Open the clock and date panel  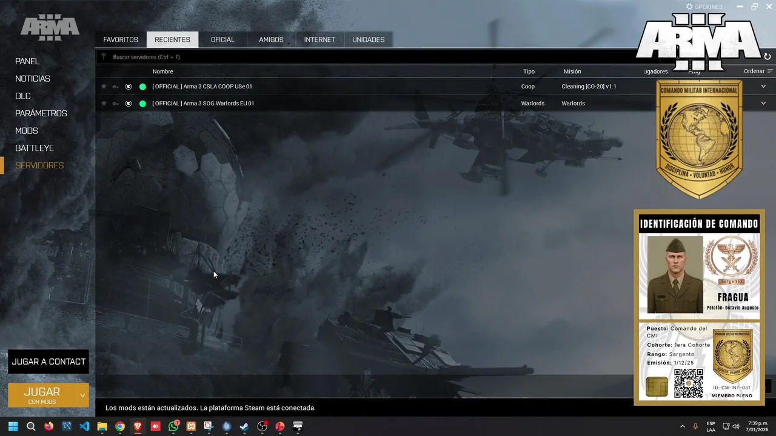(x=758, y=426)
